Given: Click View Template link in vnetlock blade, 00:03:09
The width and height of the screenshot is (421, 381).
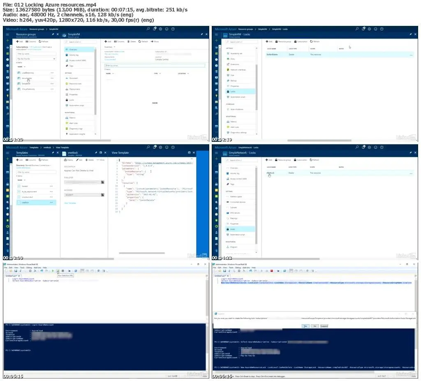Looking at the screenshot, I should [70, 203].
